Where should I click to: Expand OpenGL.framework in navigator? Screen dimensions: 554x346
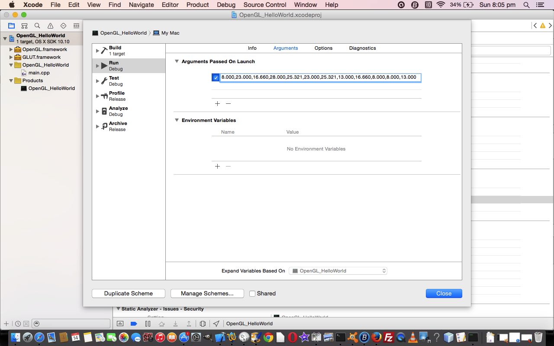pos(11,49)
